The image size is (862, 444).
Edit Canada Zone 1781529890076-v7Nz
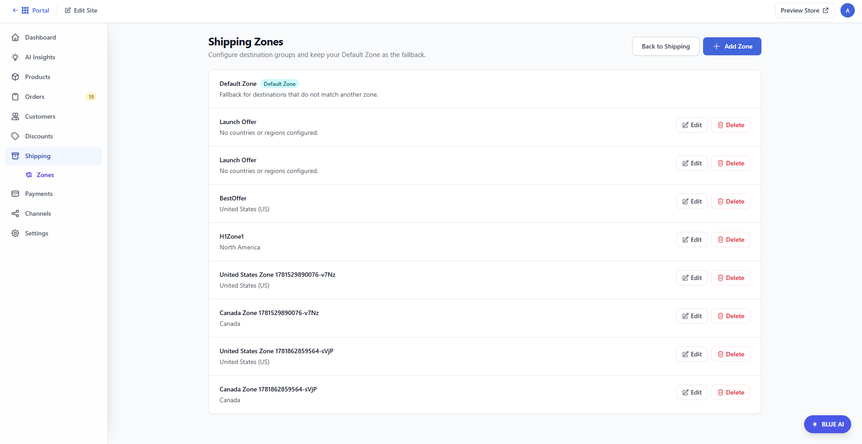[x=691, y=316]
